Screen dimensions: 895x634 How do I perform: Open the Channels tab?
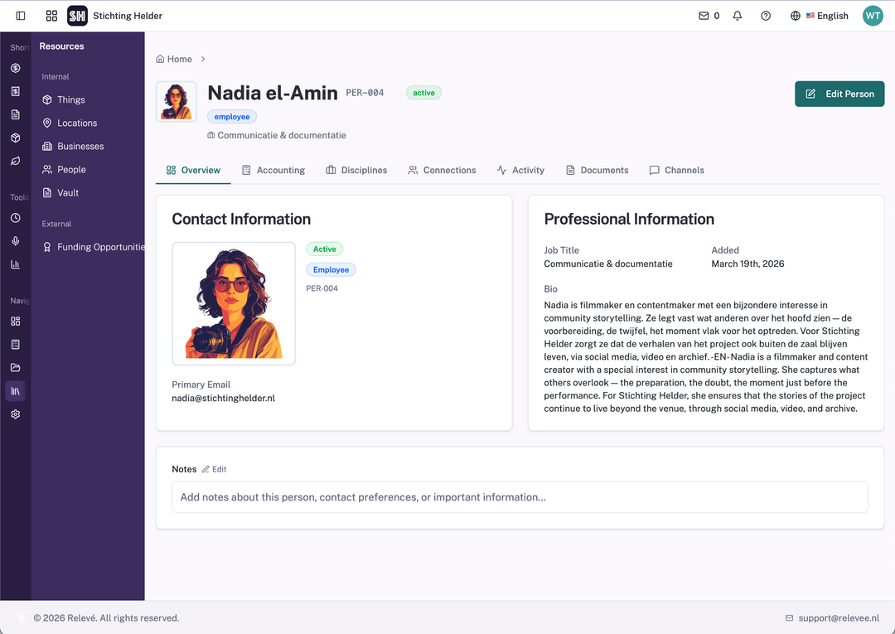676,170
